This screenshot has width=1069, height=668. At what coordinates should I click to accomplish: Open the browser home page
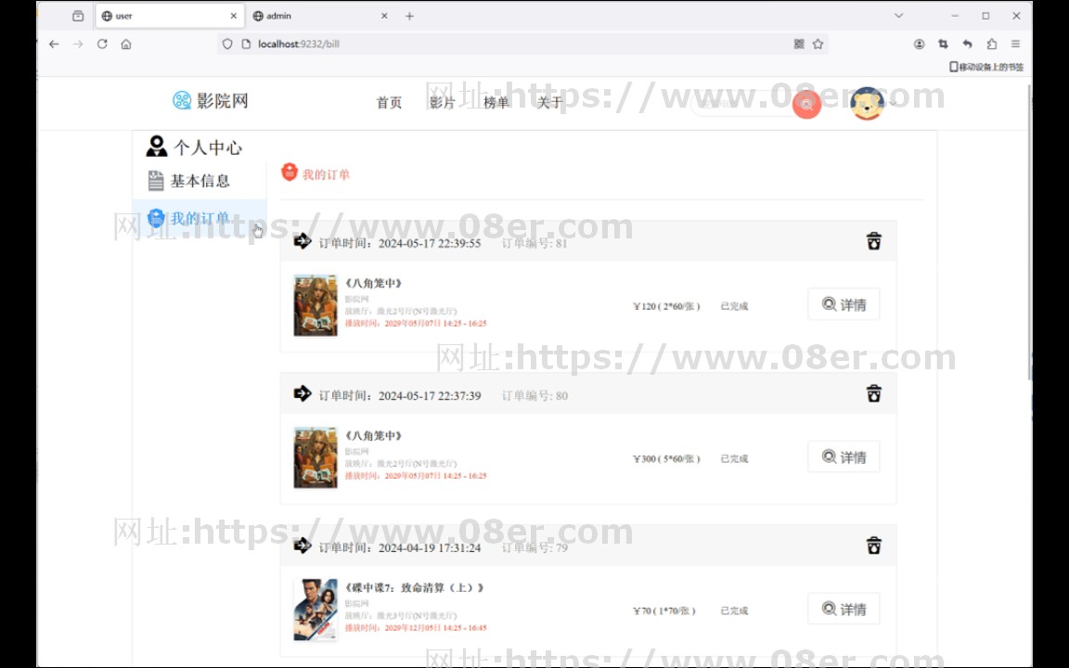(126, 44)
